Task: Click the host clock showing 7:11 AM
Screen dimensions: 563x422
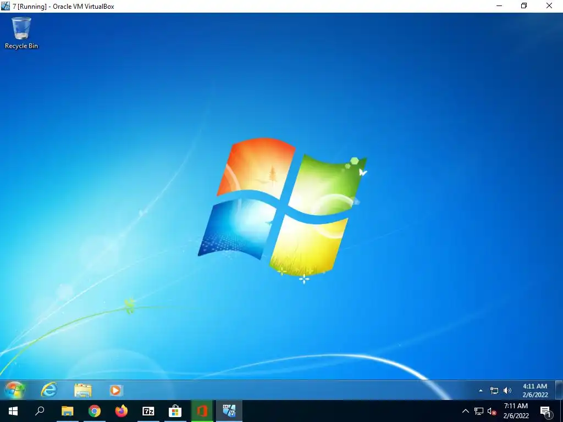Action: [x=516, y=411]
